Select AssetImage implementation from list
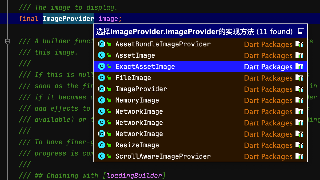 pyautogui.click(x=201, y=55)
